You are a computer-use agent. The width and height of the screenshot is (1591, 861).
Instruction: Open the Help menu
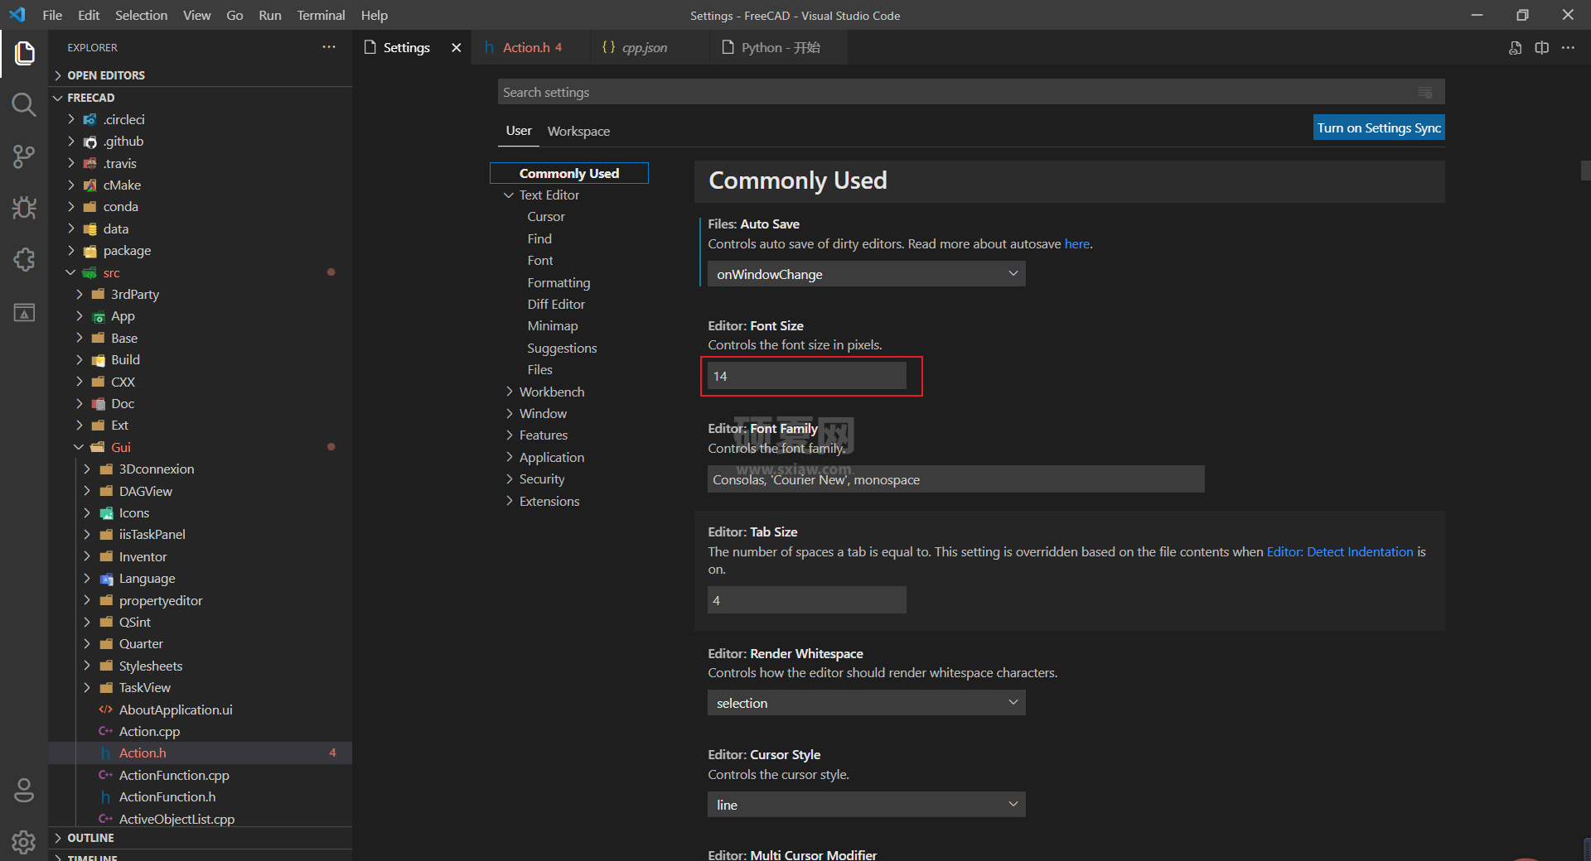point(375,15)
